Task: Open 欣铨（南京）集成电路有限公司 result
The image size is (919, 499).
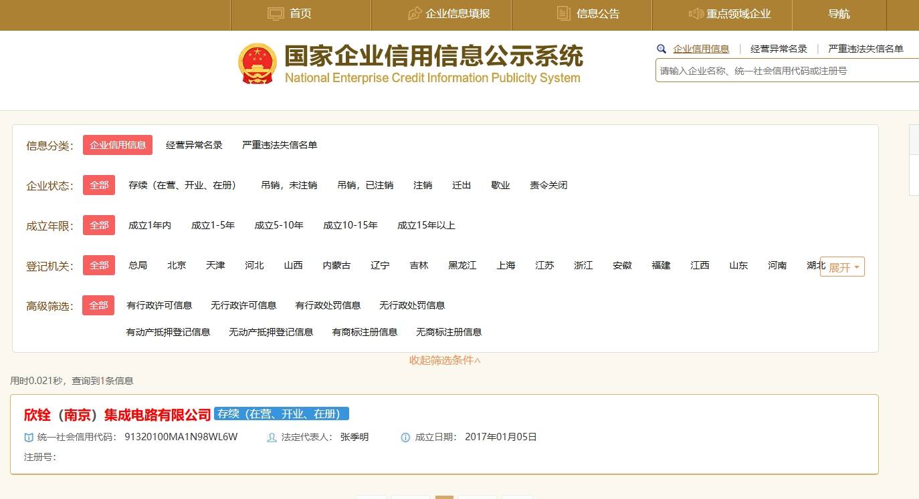Action: point(118,415)
